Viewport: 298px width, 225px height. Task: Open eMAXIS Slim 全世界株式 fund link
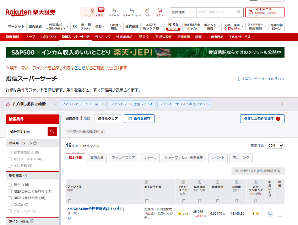(x=96, y=209)
